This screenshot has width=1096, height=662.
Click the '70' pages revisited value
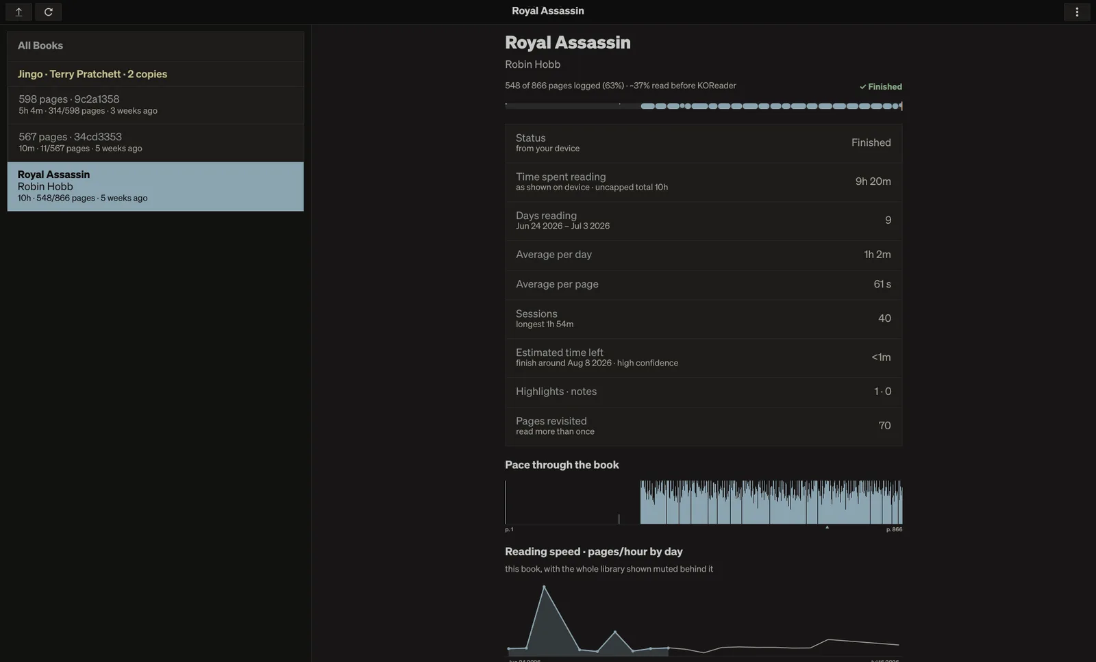884,426
